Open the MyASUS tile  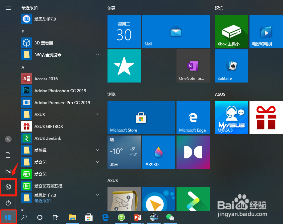pos(232,118)
